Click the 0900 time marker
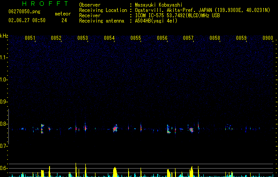 (268, 38)
